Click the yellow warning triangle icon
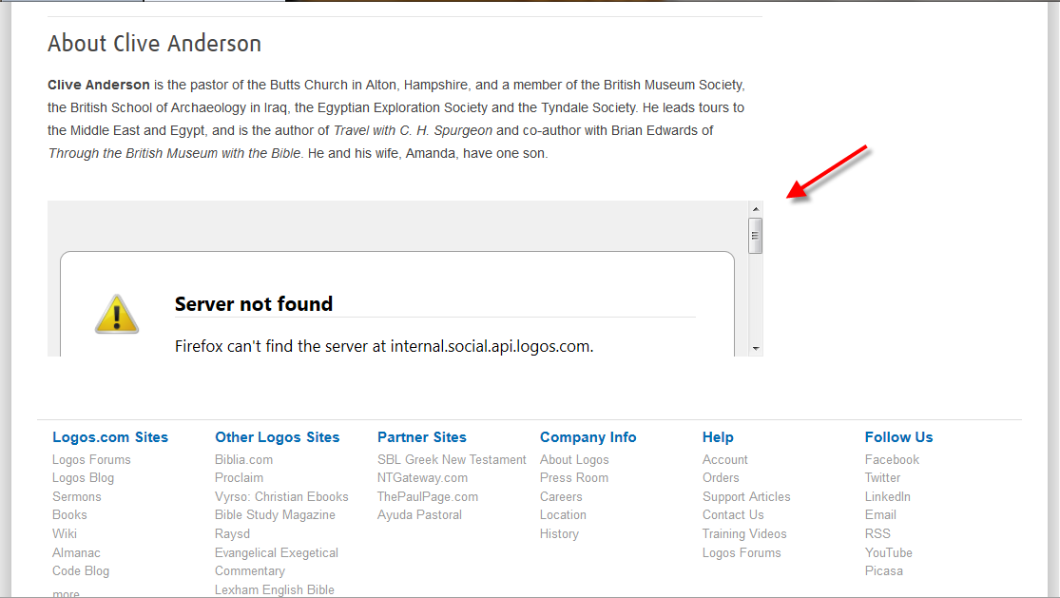 click(117, 314)
